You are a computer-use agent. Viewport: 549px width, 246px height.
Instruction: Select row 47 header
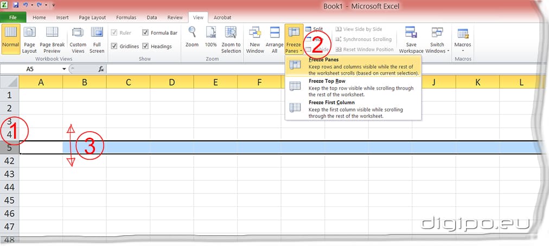9,226
